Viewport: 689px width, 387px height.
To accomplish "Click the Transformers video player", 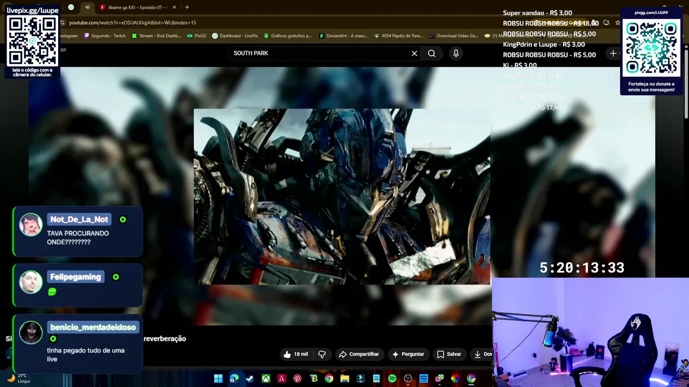I will [x=342, y=196].
